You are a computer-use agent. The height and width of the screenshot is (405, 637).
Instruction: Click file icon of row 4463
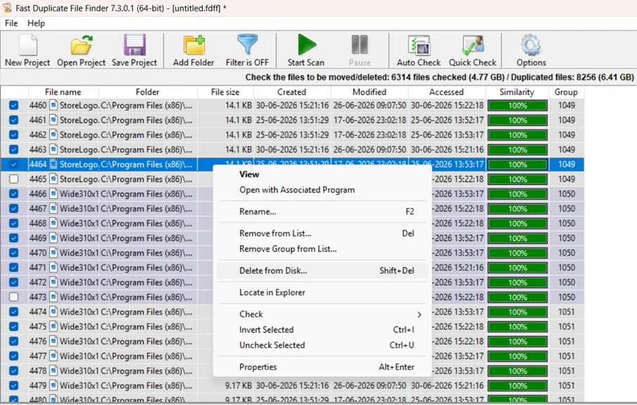click(x=53, y=149)
